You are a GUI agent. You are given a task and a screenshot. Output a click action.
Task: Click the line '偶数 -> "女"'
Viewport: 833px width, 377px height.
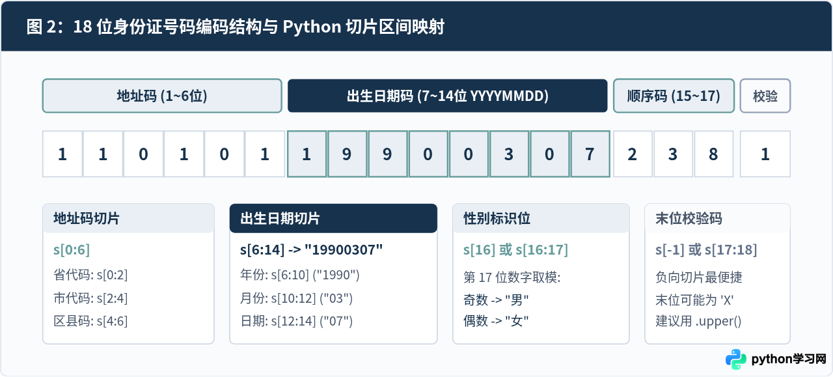pos(496,321)
